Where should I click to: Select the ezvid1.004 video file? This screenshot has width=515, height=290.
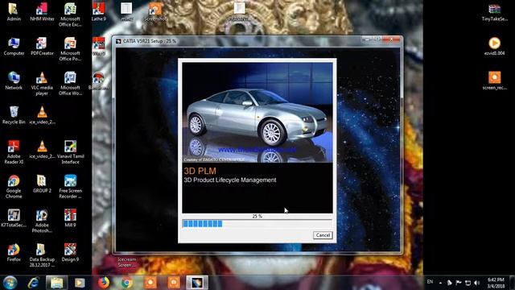click(494, 46)
